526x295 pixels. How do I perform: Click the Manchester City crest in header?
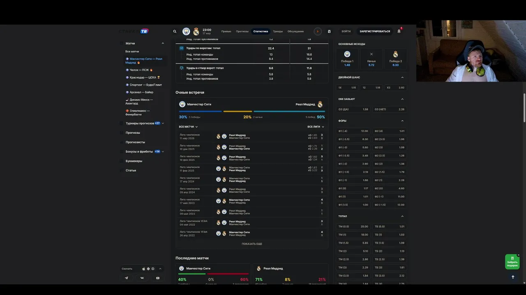[187, 31]
